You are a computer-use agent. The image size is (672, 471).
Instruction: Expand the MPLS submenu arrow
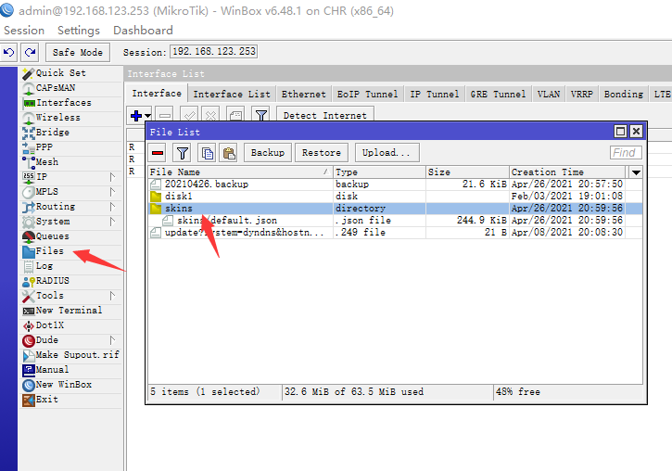pyautogui.click(x=112, y=192)
